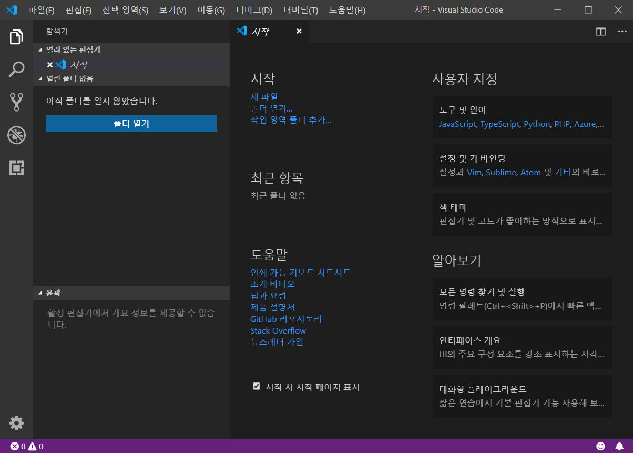The image size is (633, 453).
Task: Click the 탐색기 panel title
Action: pyautogui.click(x=57, y=32)
